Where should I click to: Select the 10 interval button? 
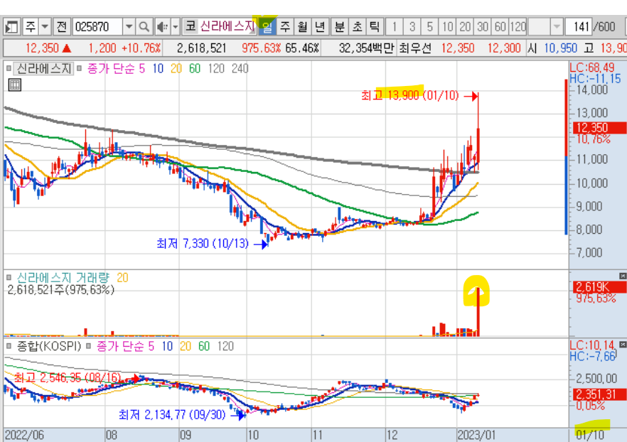[447, 27]
